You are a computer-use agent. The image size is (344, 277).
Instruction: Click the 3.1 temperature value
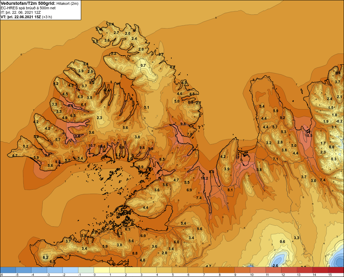(334, 127)
